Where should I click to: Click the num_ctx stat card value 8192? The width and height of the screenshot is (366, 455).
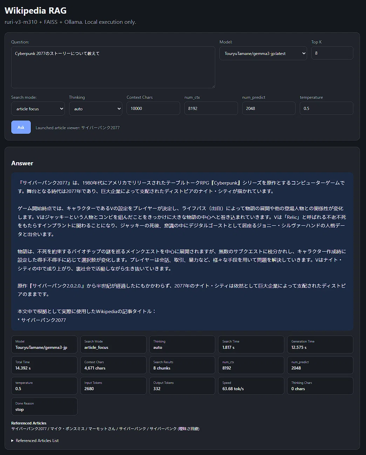tap(227, 368)
